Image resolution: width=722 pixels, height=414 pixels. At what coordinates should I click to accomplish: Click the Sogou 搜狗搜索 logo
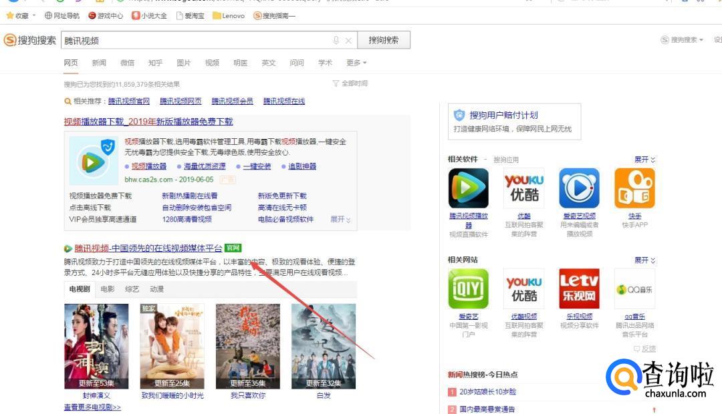[x=30, y=40]
